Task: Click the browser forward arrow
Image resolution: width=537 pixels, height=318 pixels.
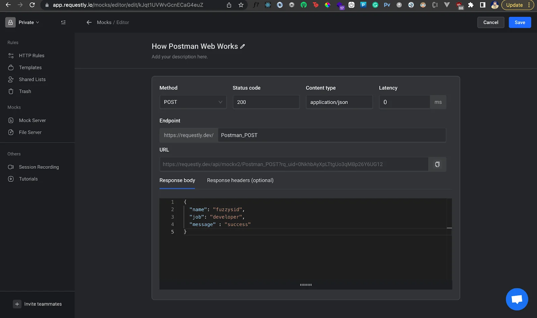Action: [x=20, y=5]
